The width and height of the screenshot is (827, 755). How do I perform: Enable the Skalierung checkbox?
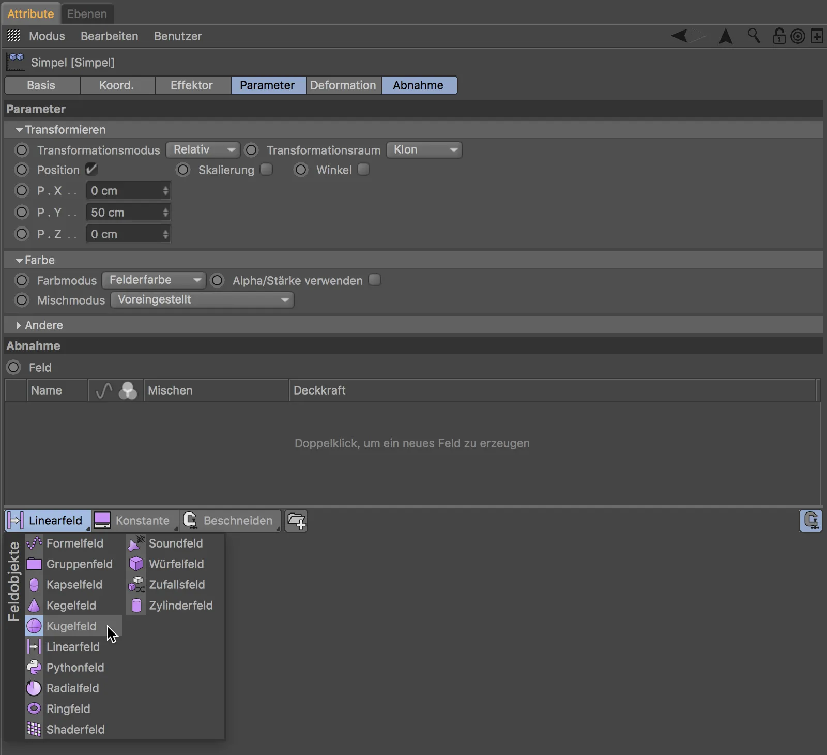(266, 169)
